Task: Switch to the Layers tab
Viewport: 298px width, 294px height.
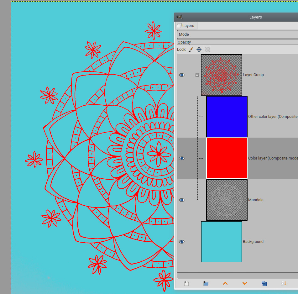Action: click(x=186, y=26)
